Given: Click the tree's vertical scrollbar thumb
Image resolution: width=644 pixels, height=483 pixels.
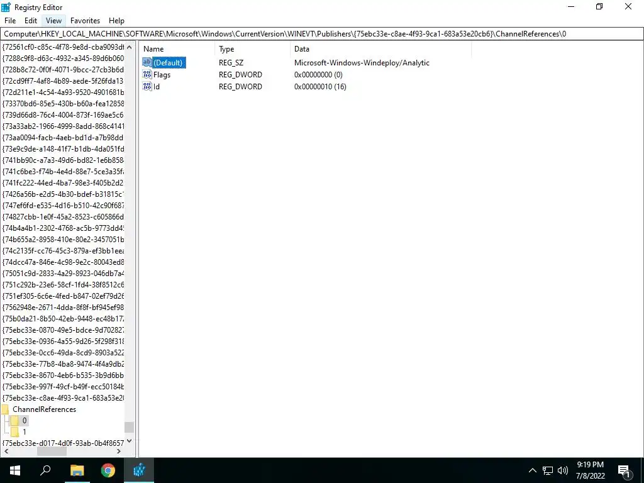Looking at the screenshot, I should point(130,427).
